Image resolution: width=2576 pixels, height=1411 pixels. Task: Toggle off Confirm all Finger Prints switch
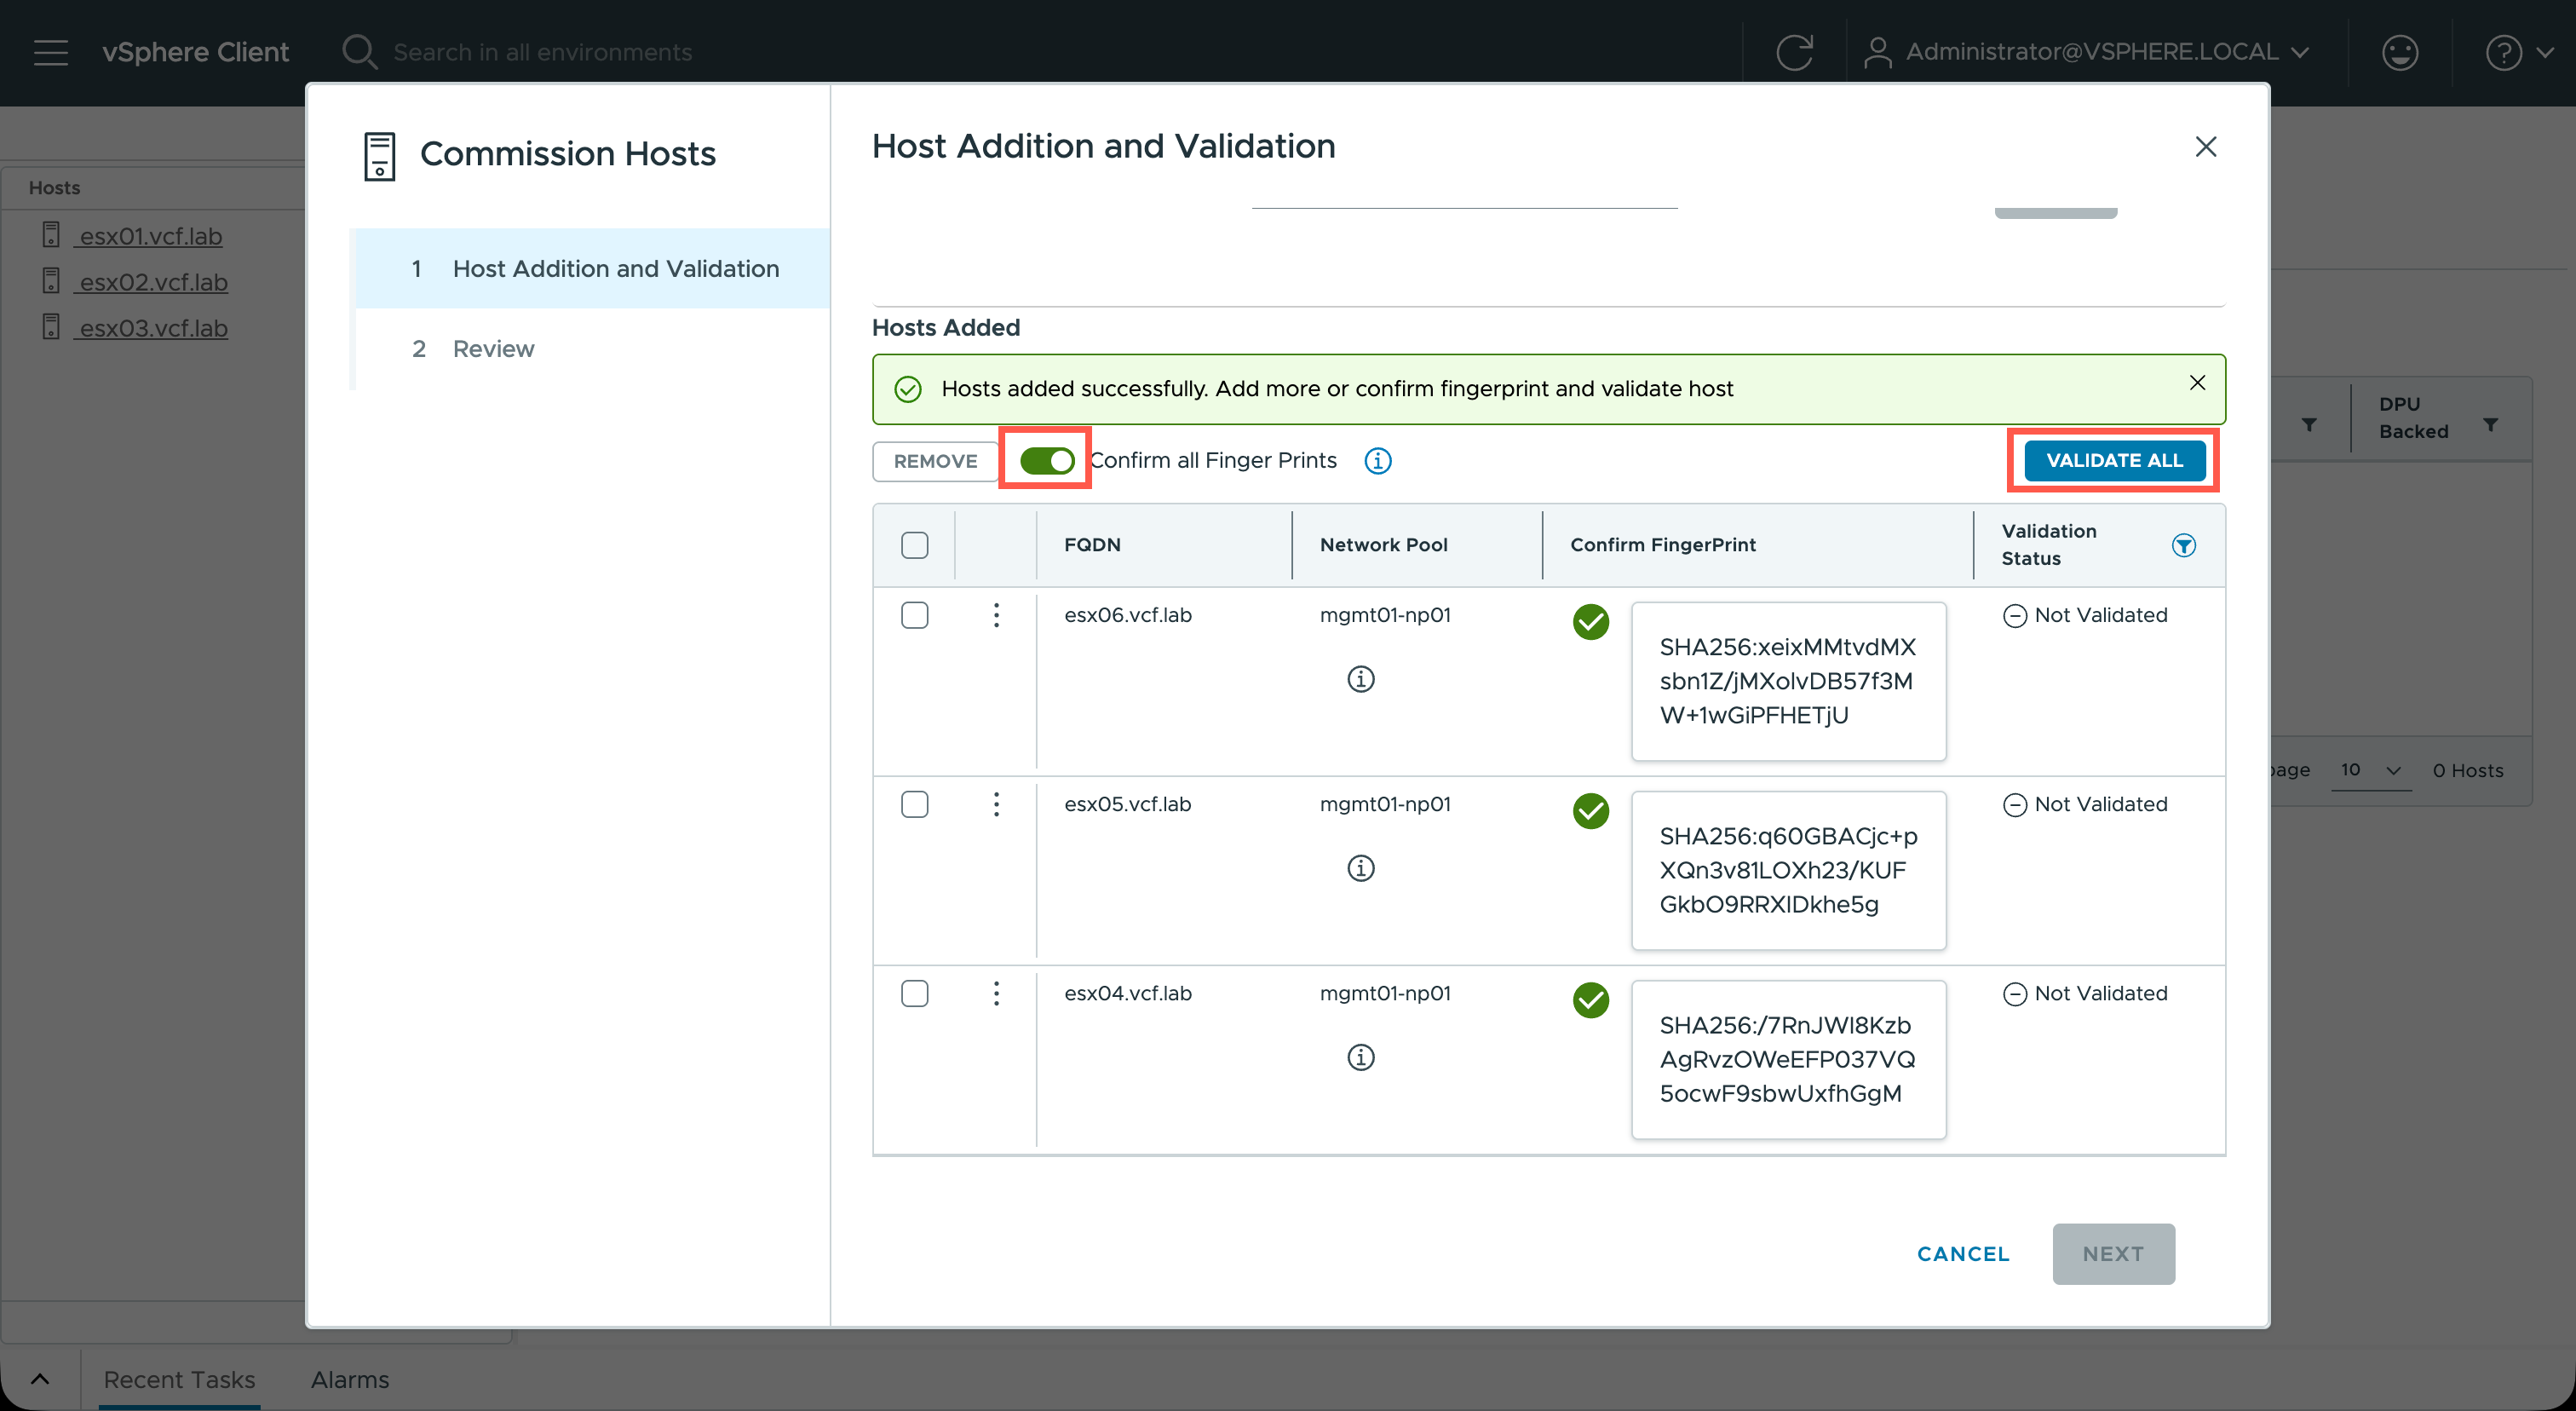[x=1046, y=461]
